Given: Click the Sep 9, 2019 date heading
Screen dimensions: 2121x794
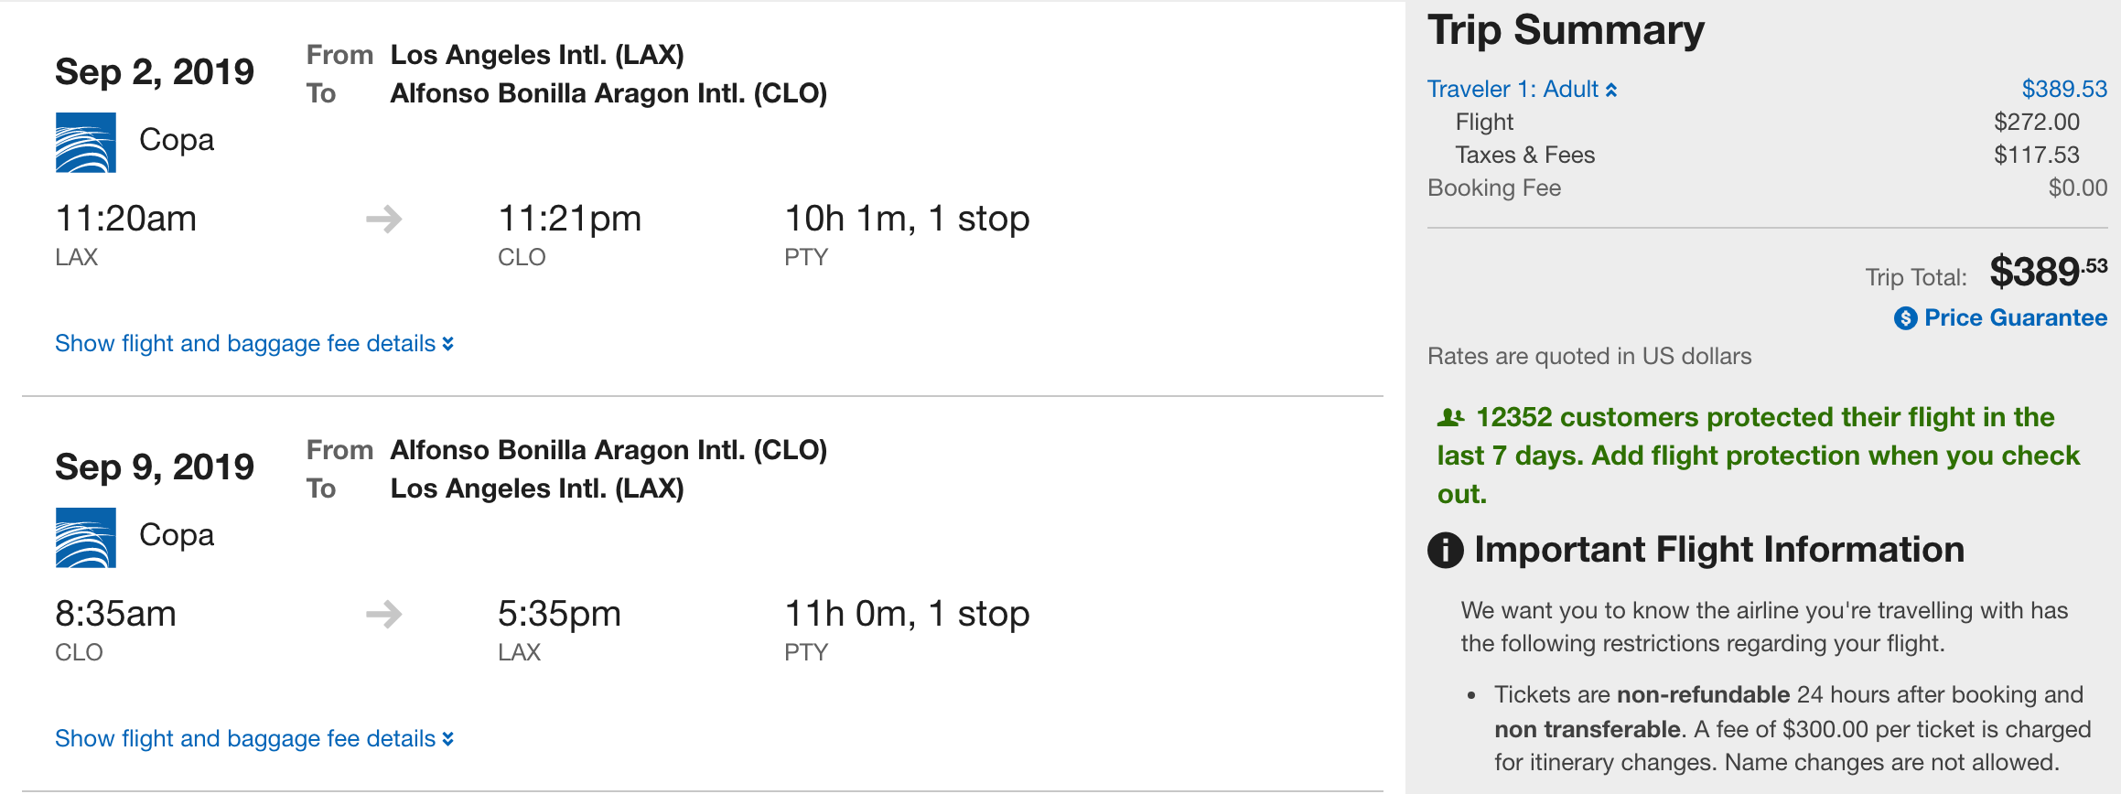Looking at the screenshot, I should (155, 467).
